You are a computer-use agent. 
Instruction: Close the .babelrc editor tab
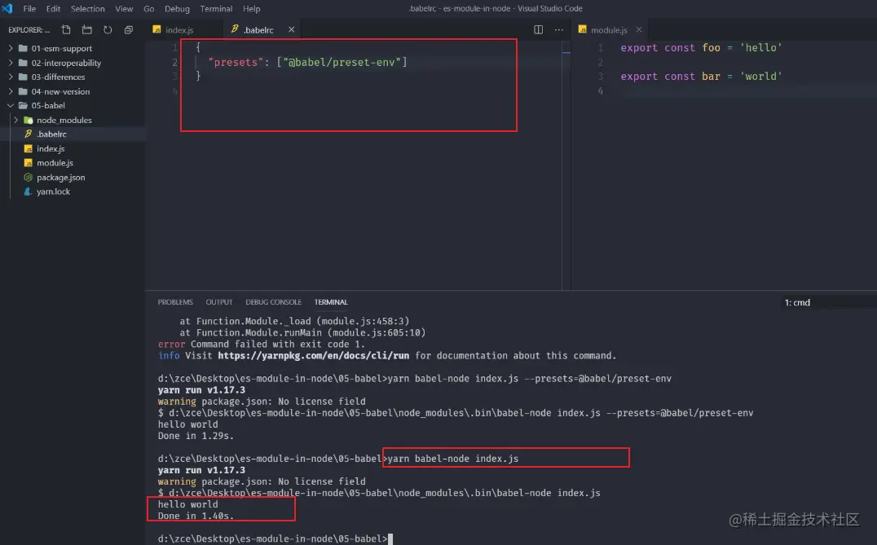point(292,29)
